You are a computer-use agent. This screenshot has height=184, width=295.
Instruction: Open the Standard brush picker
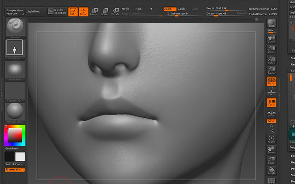click(16, 28)
